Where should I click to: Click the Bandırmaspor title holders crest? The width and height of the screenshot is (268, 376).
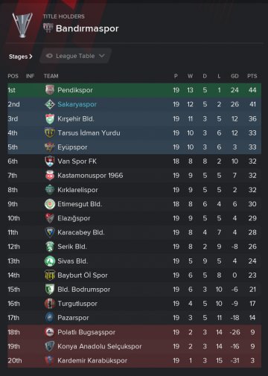click(x=48, y=28)
